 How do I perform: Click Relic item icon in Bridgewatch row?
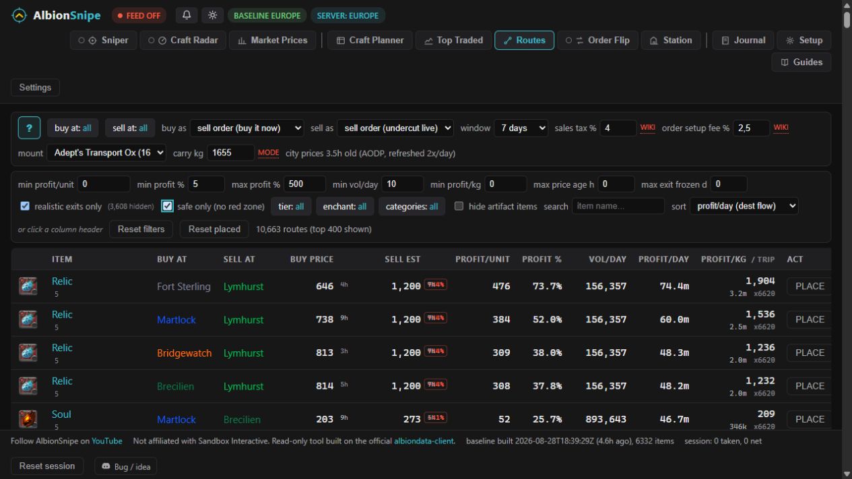coord(28,353)
